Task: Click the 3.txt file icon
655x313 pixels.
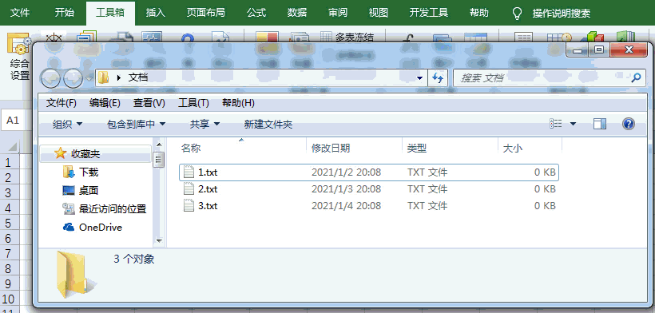Action: [x=189, y=206]
